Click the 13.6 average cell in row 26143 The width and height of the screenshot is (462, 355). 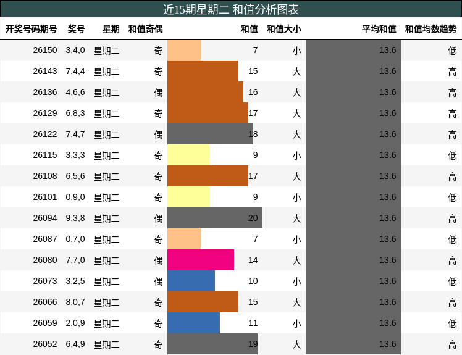pos(387,71)
